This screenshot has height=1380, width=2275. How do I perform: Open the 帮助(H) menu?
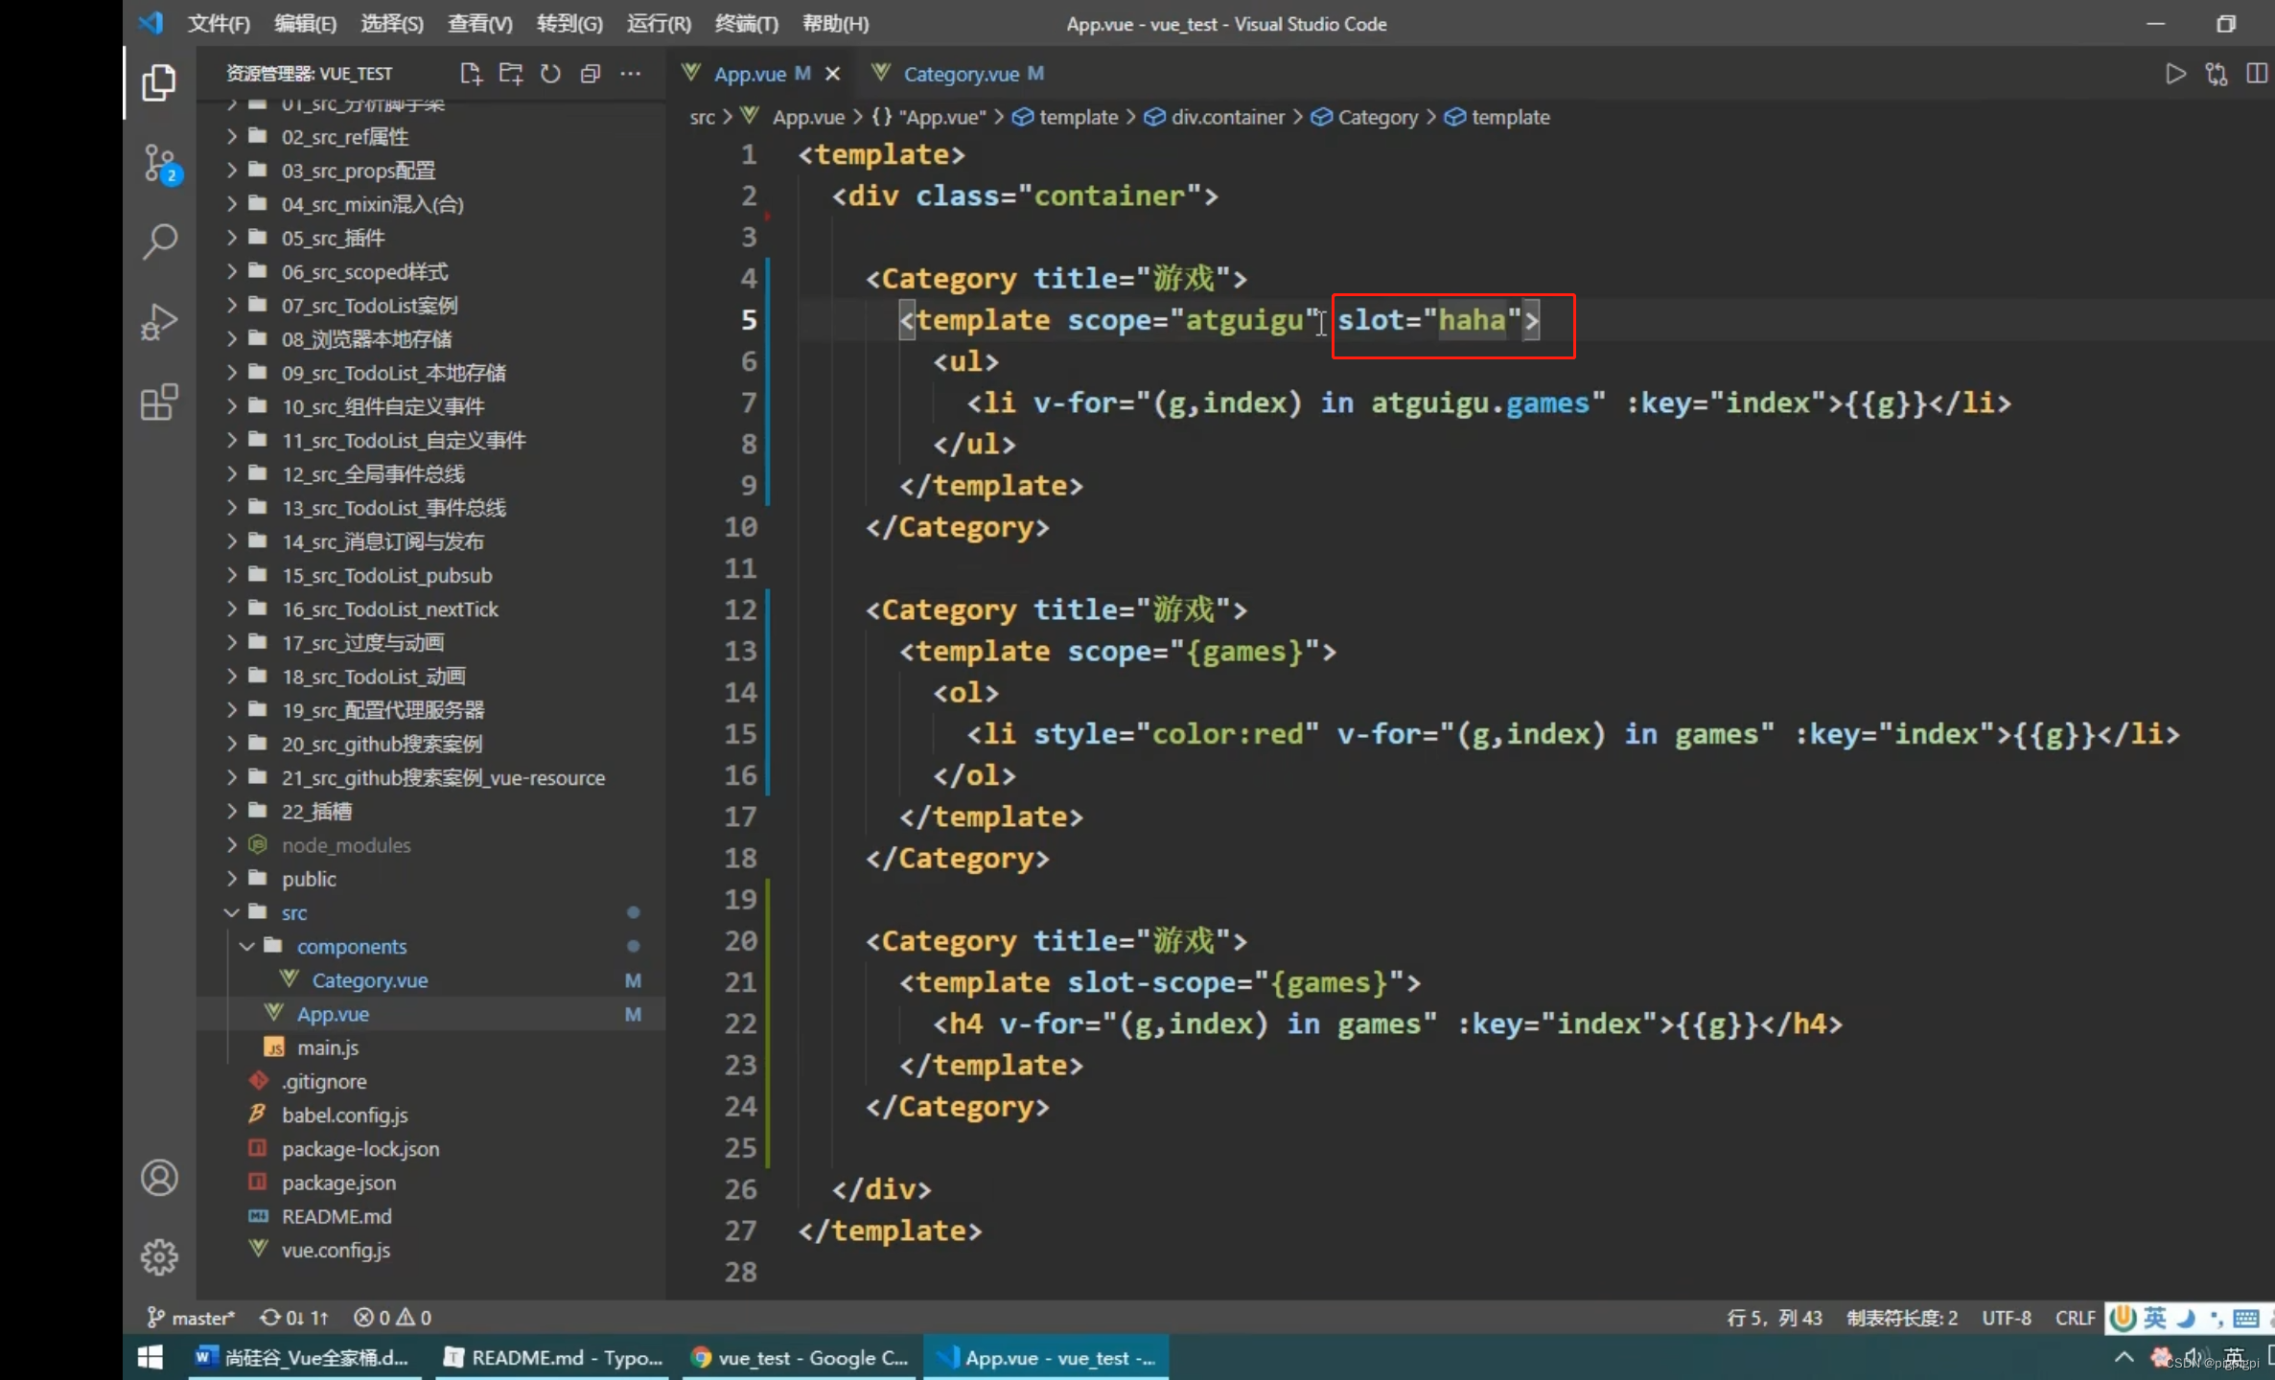(x=835, y=23)
